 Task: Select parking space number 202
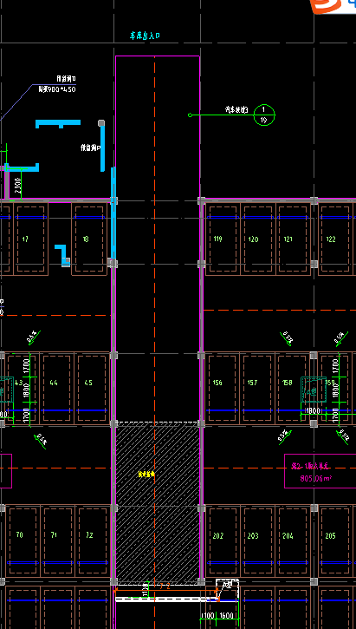click(x=218, y=535)
